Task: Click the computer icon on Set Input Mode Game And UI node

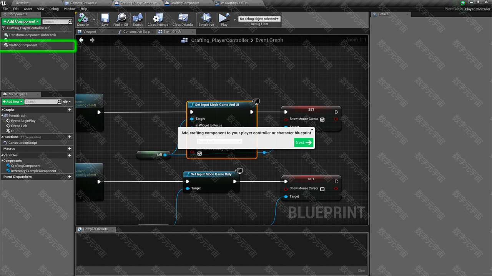Action: tap(256, 101)
